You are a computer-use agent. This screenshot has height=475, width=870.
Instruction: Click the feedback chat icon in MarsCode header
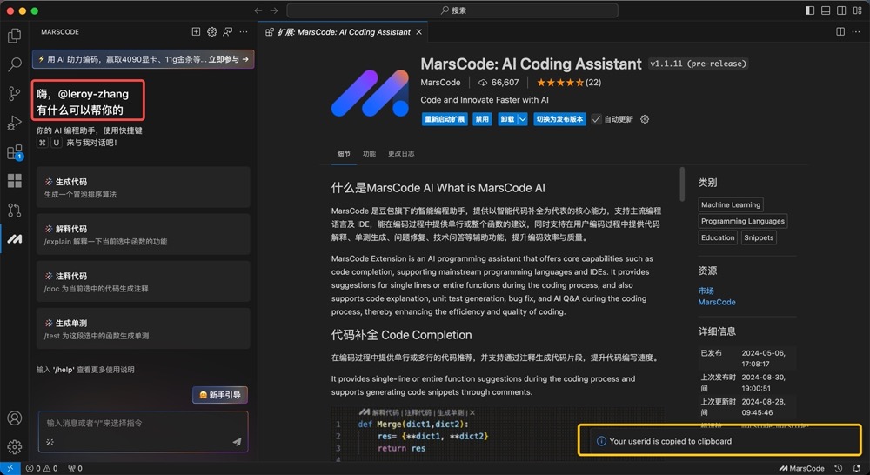[x=227, y=32]
